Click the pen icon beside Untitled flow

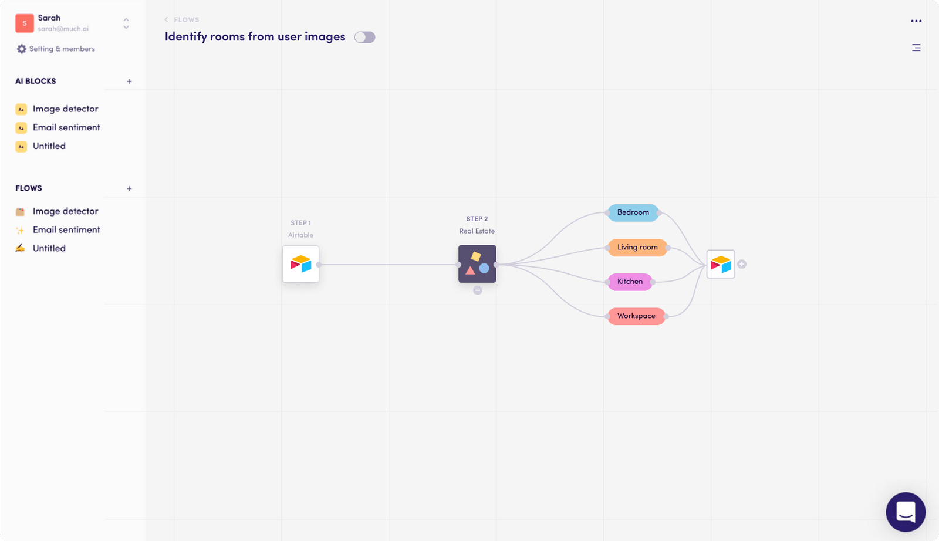point(19,248)
